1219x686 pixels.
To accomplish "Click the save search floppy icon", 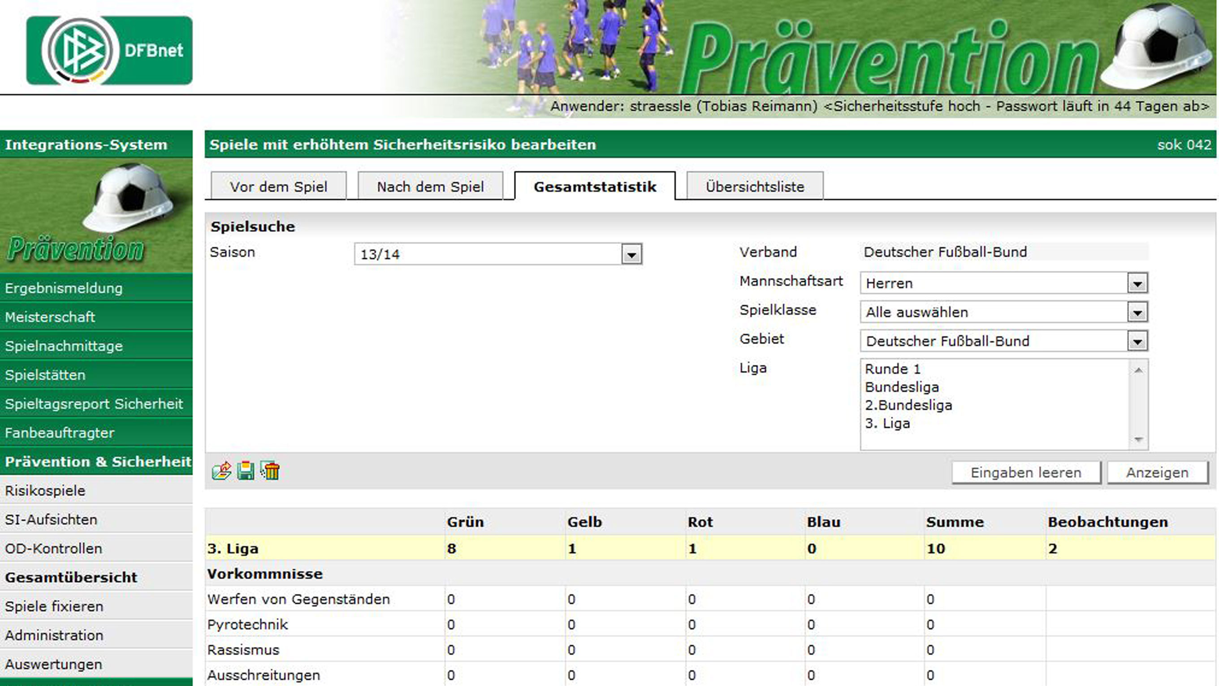I will (x=246, y=471).
